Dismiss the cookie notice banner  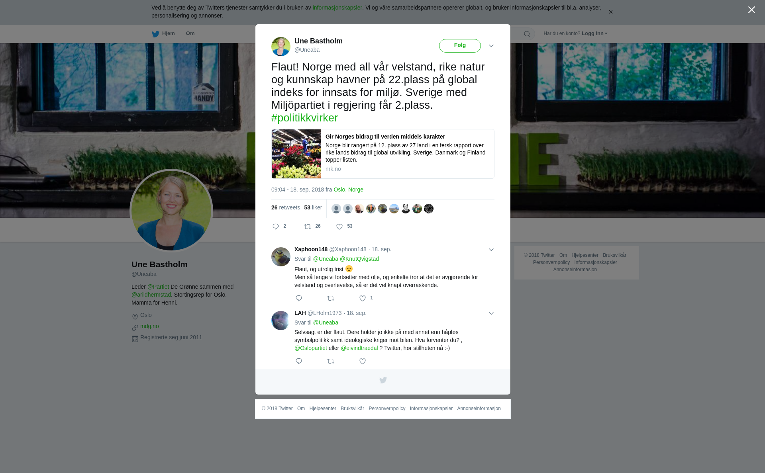(x=610, y=12)
